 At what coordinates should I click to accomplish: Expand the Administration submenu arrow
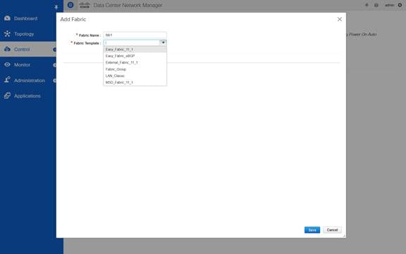click(55, 80)
